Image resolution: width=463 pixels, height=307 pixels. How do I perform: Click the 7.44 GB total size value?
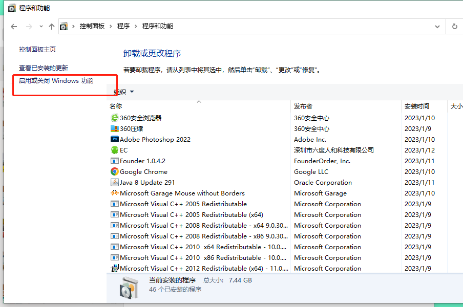coord(240,280)
